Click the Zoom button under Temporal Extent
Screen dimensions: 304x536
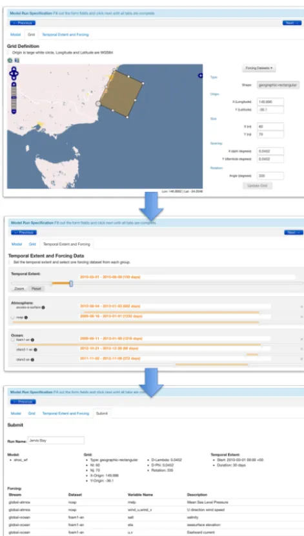pyautogui.click(x=19, y=288)
